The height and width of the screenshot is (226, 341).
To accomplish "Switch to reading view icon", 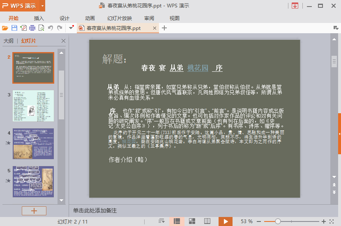I will [x=207, y=221].
